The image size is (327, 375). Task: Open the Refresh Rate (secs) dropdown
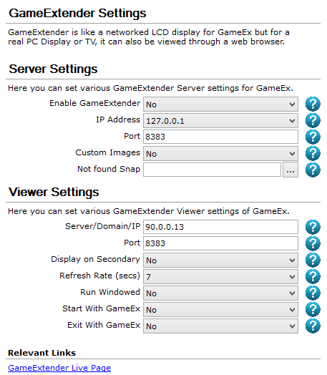(x=220, y=277)
